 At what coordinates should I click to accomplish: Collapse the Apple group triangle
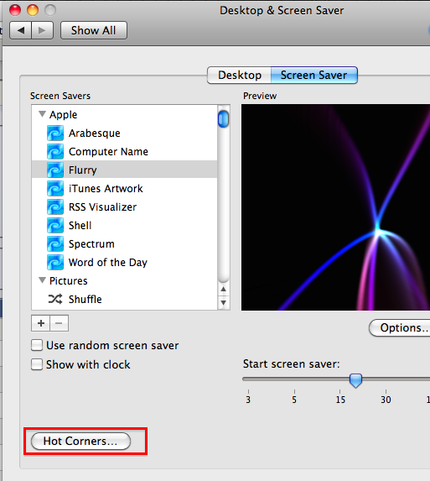point(42,114)
